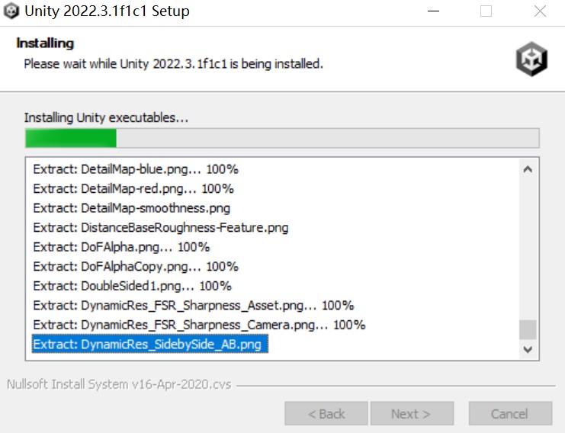Select the Extract: DoFAlpha.png row
The image size is (565, 433).
coord(121,247)
